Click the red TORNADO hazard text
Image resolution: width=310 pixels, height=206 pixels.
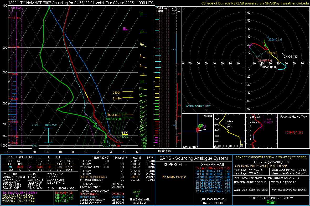point(294,133)
